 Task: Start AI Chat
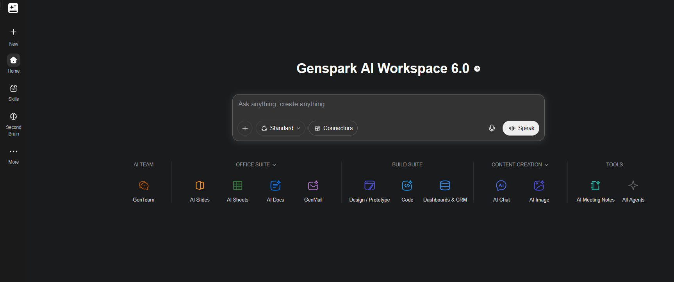(501, 191)
